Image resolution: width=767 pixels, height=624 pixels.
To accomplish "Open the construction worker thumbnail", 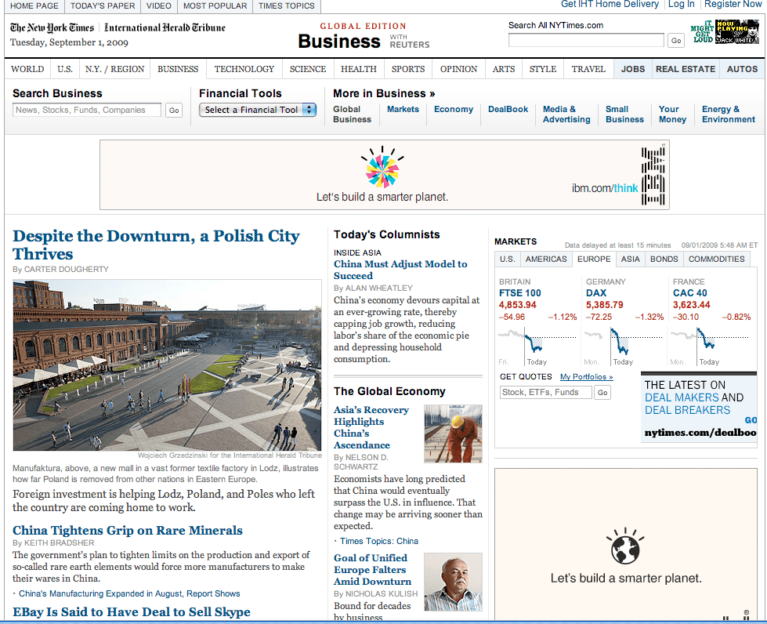I will [x=453, y=434].
